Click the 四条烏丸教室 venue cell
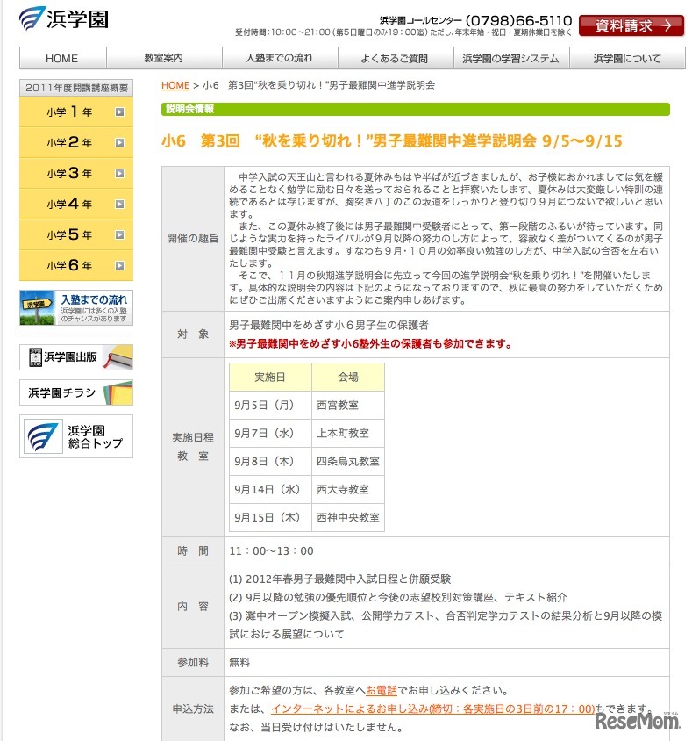This screenshot has height=741, width=692. 348,461
